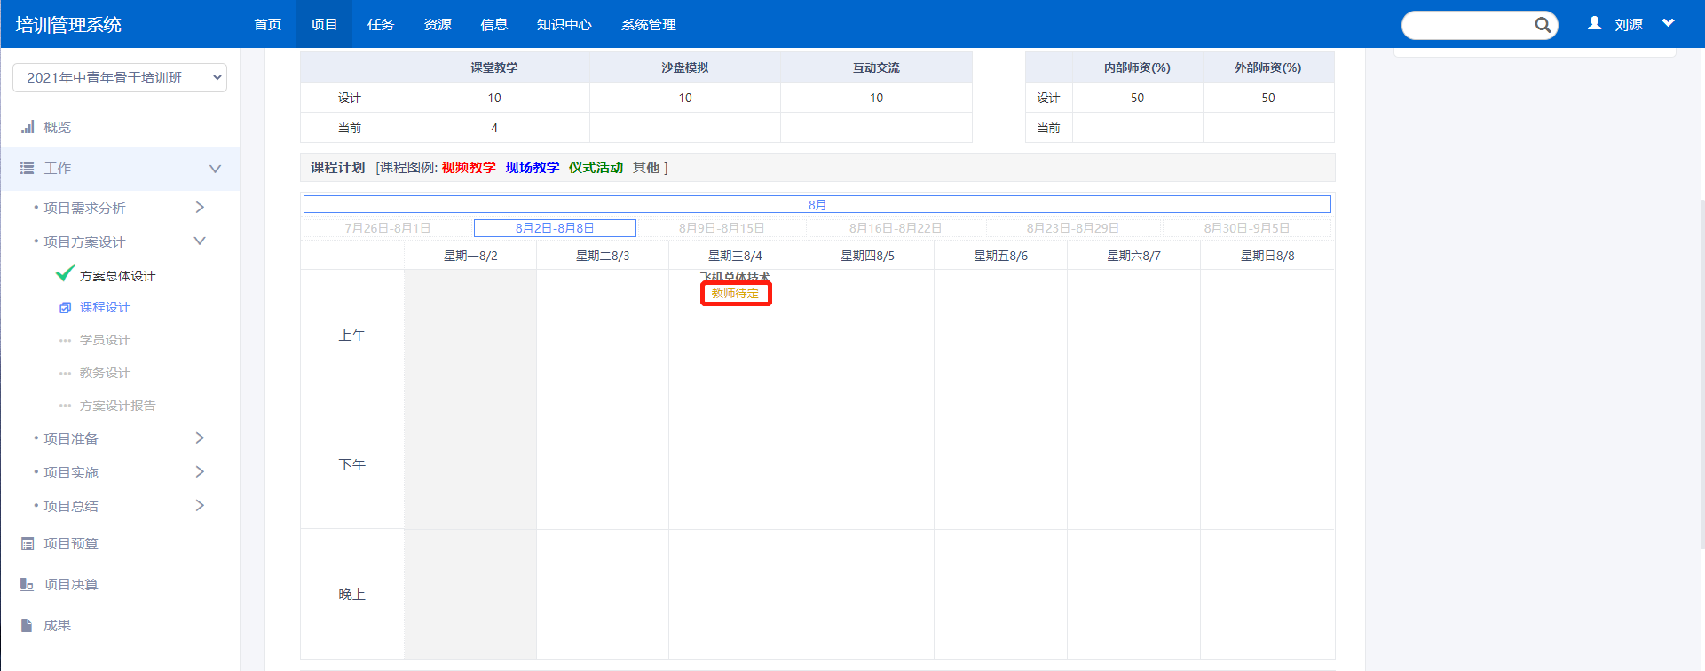Click the 项目决算 icon
1705x671 pixels.
click(x=28, y=584)
